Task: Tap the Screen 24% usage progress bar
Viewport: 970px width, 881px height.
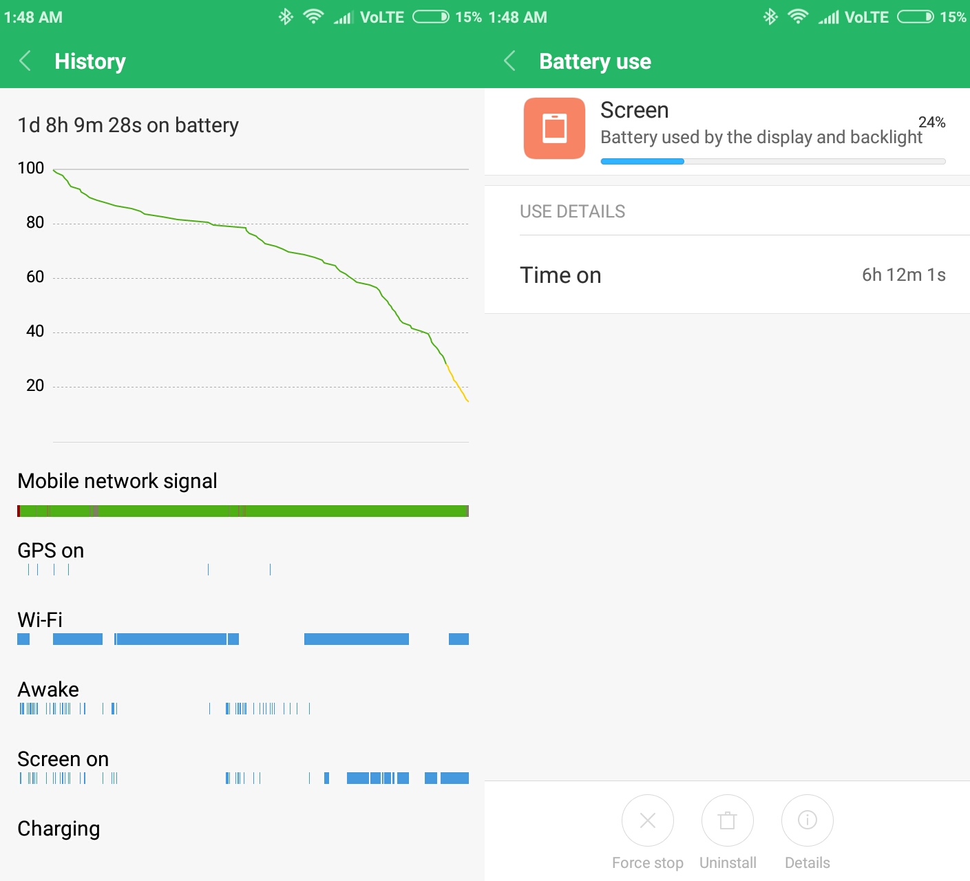Action: [x=773, y=162]
